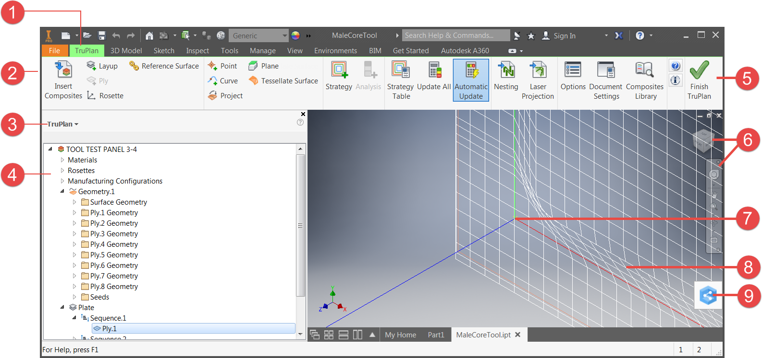
Task: Select the Seeds folder in the tree
Action: [95, 297]
